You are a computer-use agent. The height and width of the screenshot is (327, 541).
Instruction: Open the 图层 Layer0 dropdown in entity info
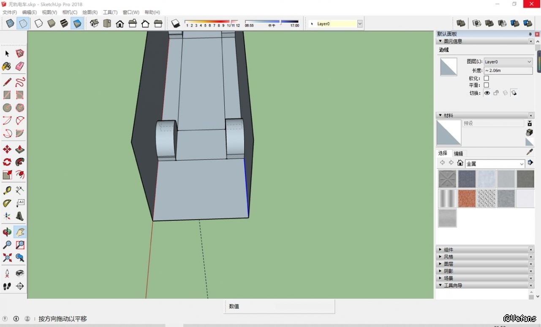[508, 62]
